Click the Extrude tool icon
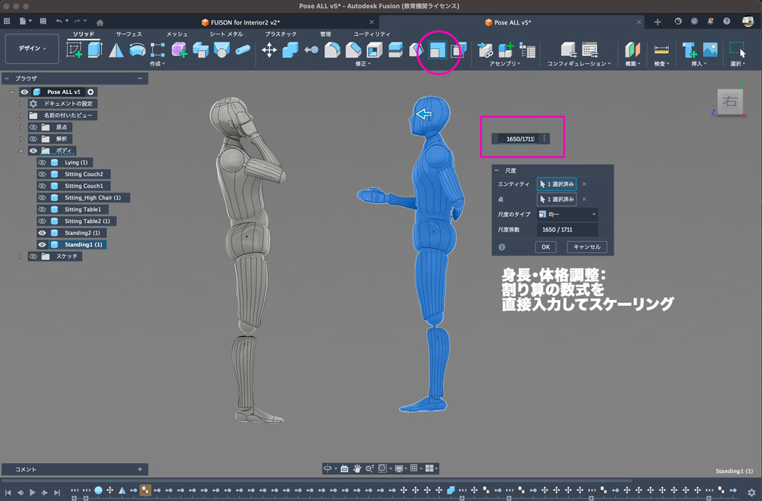This screenshot has height=501, width=762. click(95, 50)
